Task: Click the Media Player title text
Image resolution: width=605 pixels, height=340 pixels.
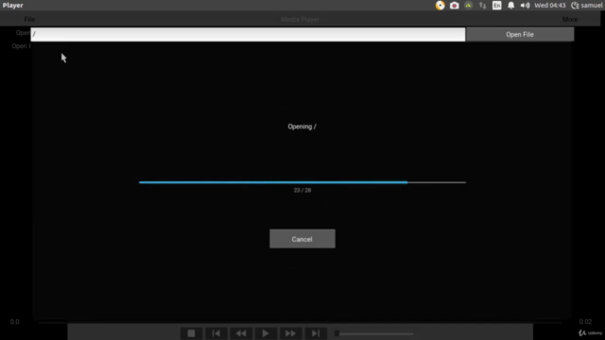Action: [x=300, y=19]
